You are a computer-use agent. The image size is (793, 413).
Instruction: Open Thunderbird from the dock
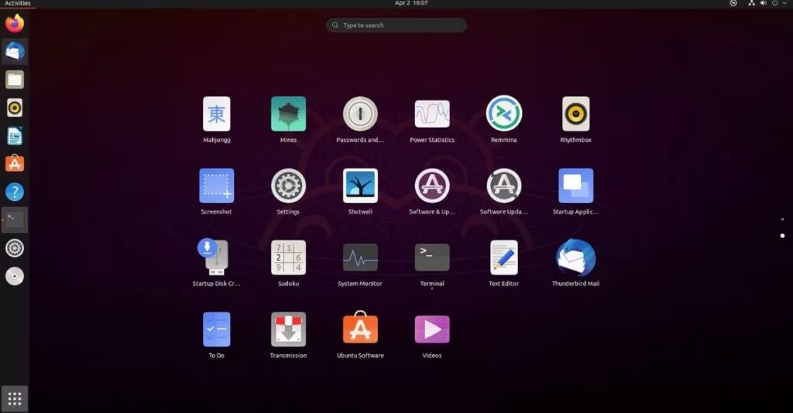[15, 51]
